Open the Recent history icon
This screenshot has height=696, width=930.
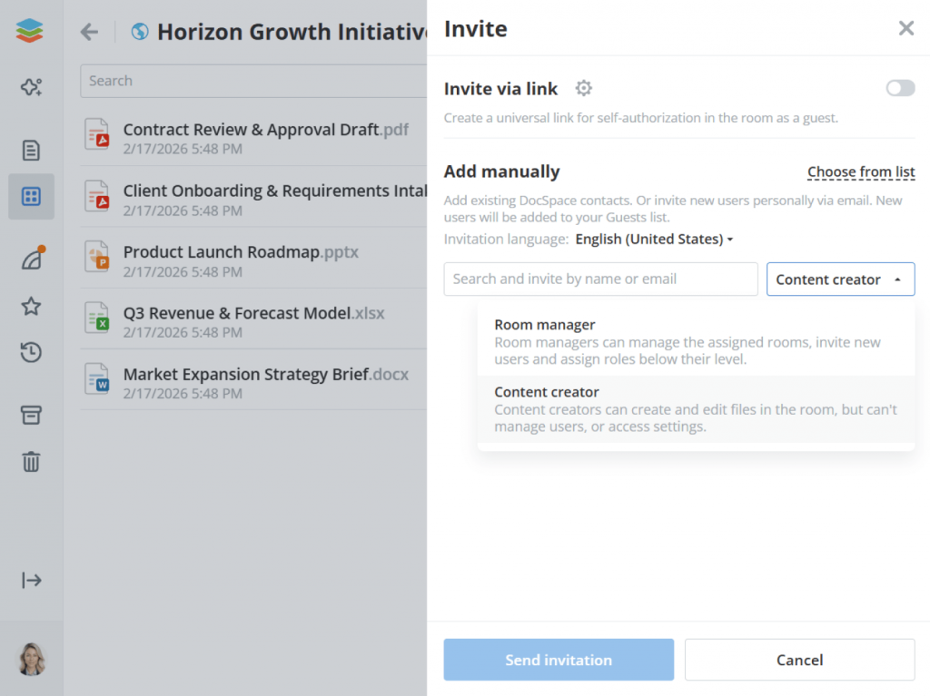click(x=31, y=353)
